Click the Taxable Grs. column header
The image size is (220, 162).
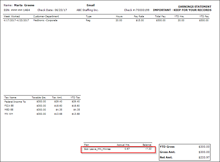click(x=39, y=97)
